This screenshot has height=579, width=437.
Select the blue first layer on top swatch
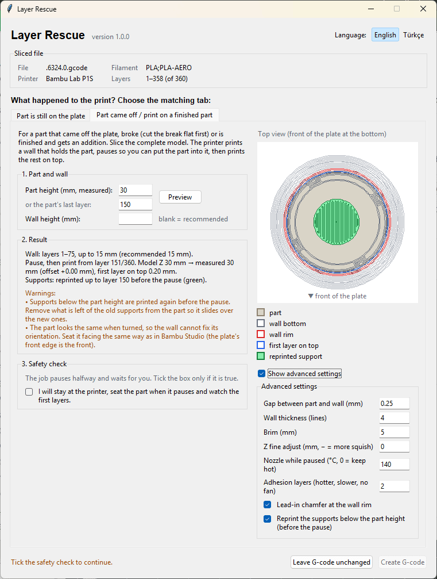point(261,345)
